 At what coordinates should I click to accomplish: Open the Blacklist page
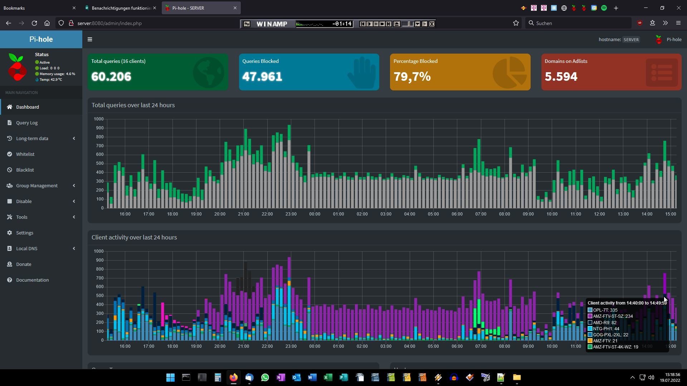pyautogui.click(x=41, y=170)
